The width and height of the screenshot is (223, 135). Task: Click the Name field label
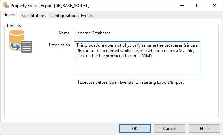pos(64,33)
